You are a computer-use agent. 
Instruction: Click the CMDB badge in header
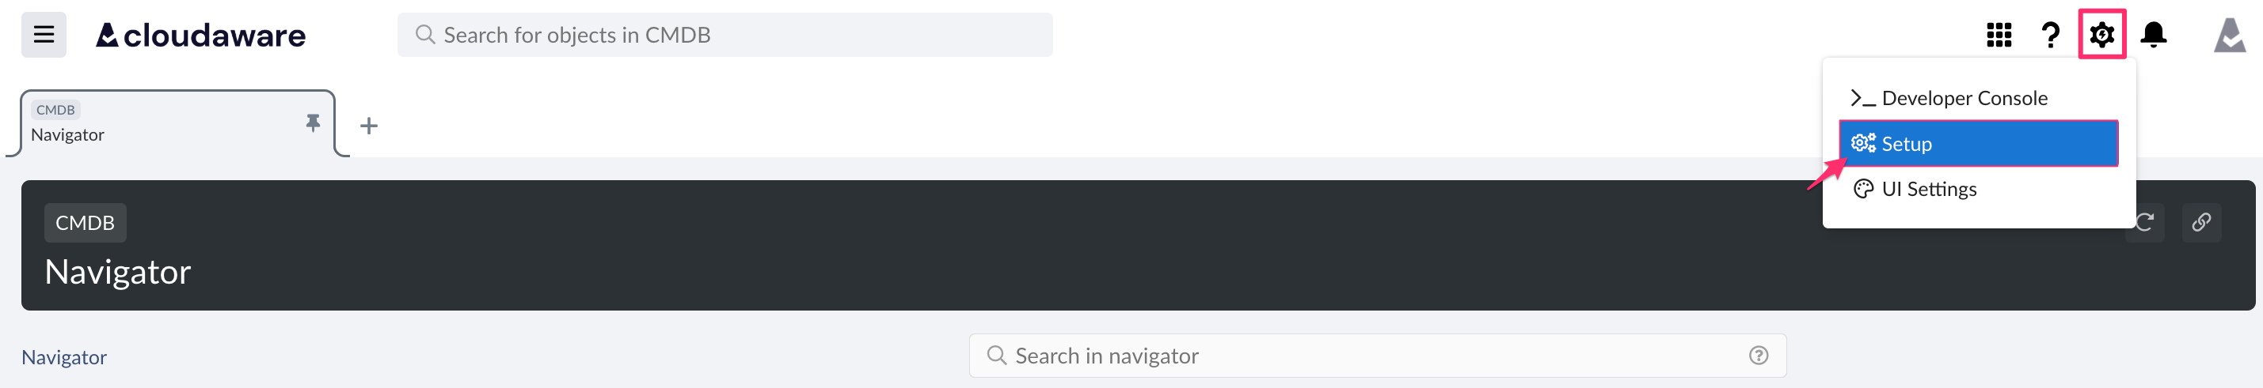click(x=86, y=224)
